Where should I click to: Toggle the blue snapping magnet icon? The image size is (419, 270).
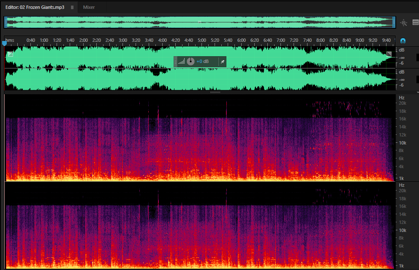click(403, 41)
